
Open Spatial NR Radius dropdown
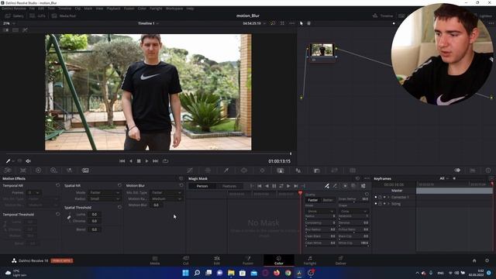coord(105,198)
